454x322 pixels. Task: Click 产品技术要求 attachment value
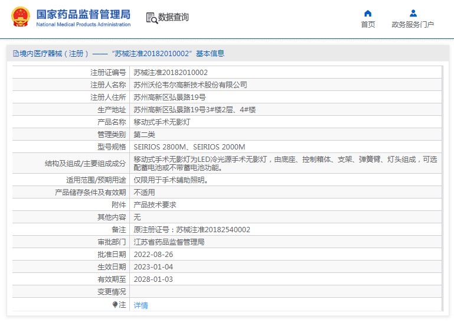155,205
